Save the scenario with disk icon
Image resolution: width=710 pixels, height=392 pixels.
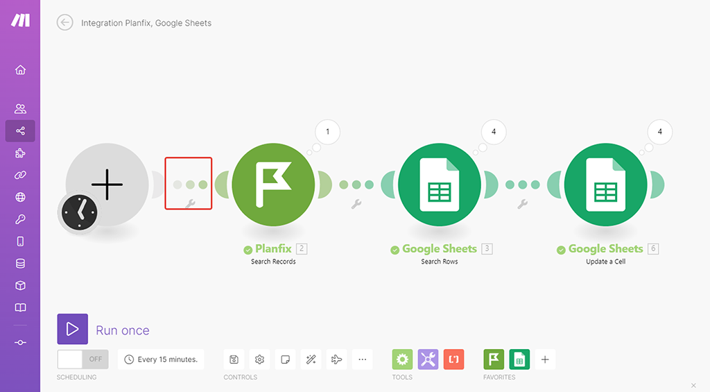pos(234,359)
